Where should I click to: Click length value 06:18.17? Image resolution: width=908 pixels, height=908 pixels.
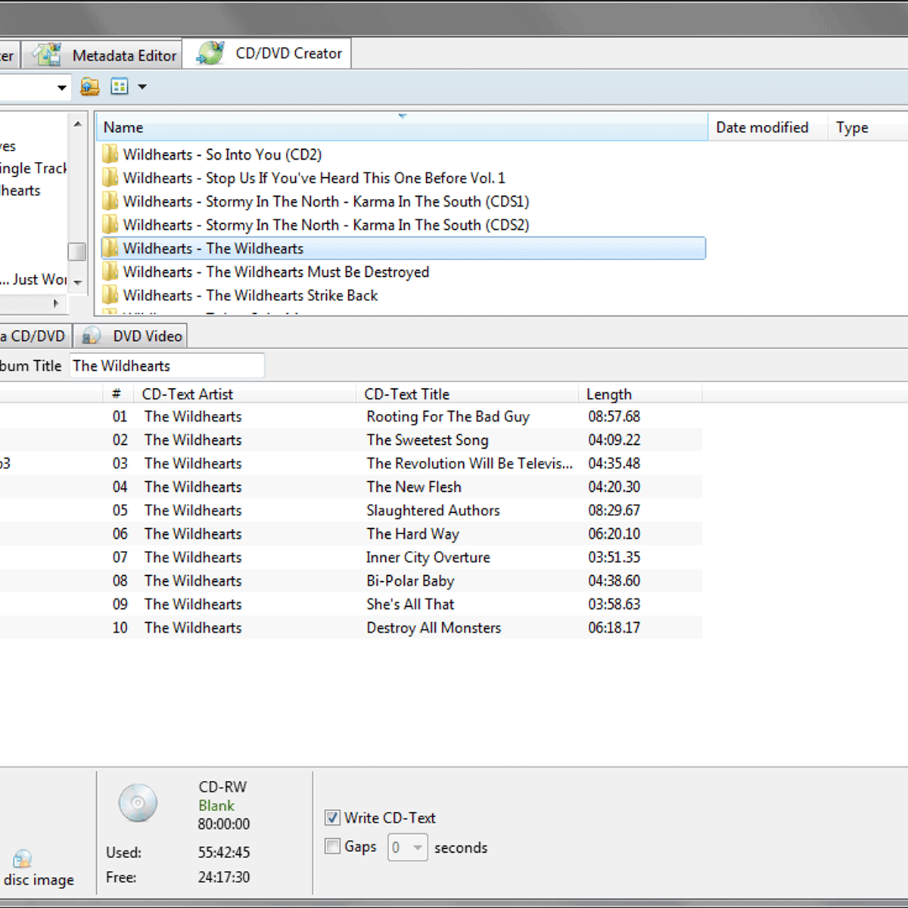614,627
